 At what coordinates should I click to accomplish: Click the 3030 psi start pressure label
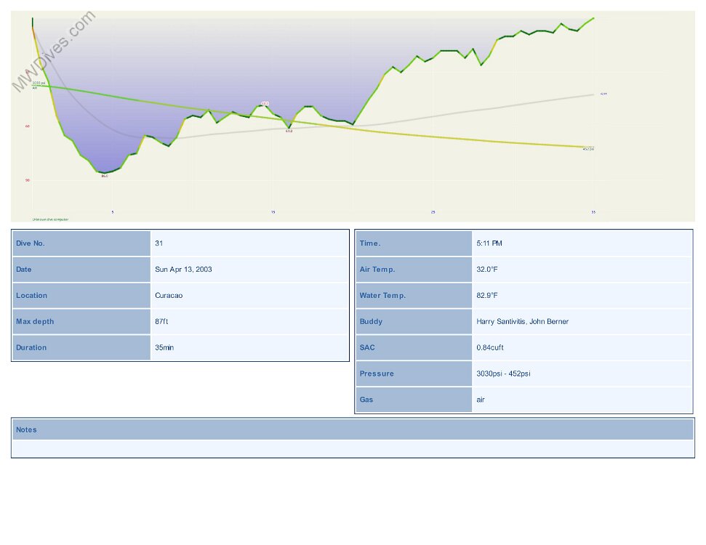coord(39,83)
